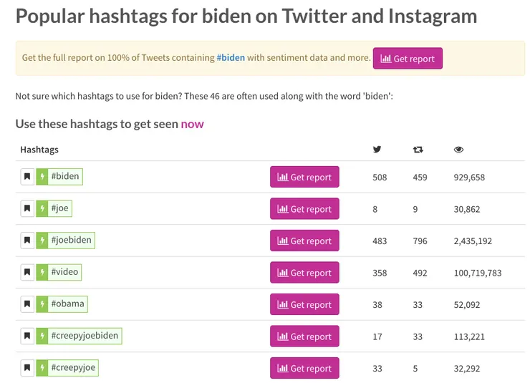
Task: Bookmark the #joebiden hashtag
Action: (x=27, y=241)
